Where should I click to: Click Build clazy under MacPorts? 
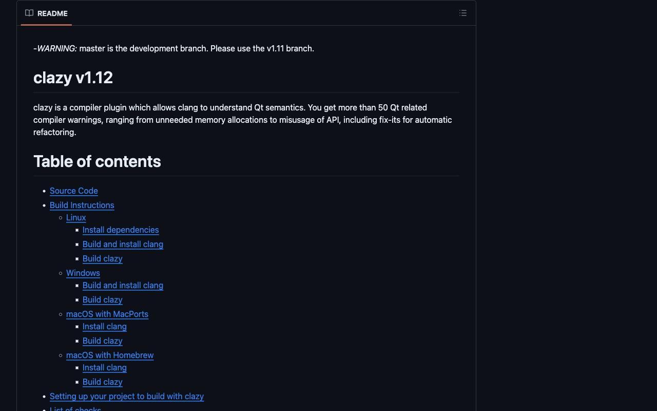point(103,341)
